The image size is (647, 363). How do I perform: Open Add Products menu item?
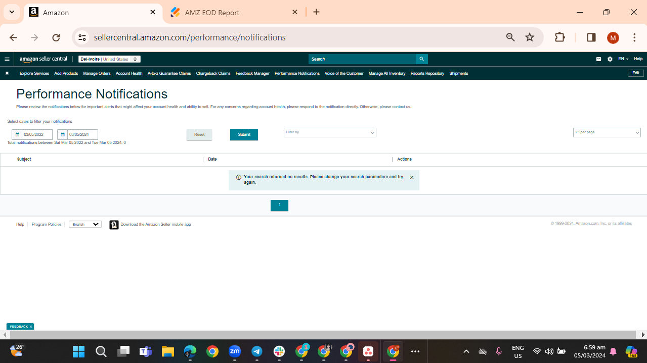pos(66,73)
